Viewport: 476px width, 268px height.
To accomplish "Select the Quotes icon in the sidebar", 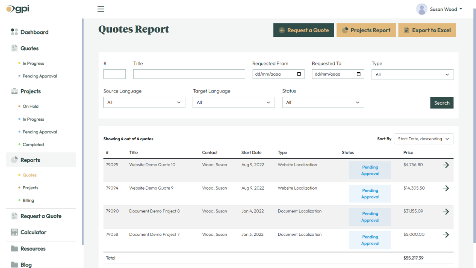I will 14,48.
